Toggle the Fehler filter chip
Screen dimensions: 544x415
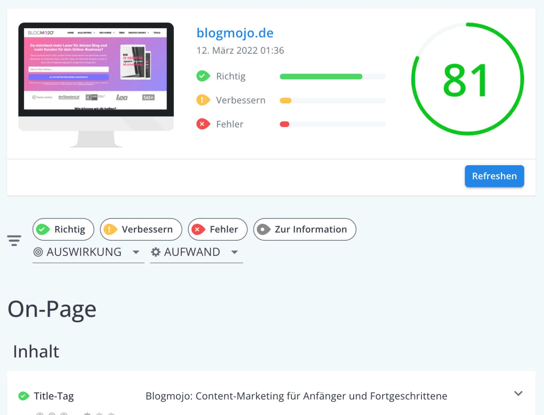(218, 229)
